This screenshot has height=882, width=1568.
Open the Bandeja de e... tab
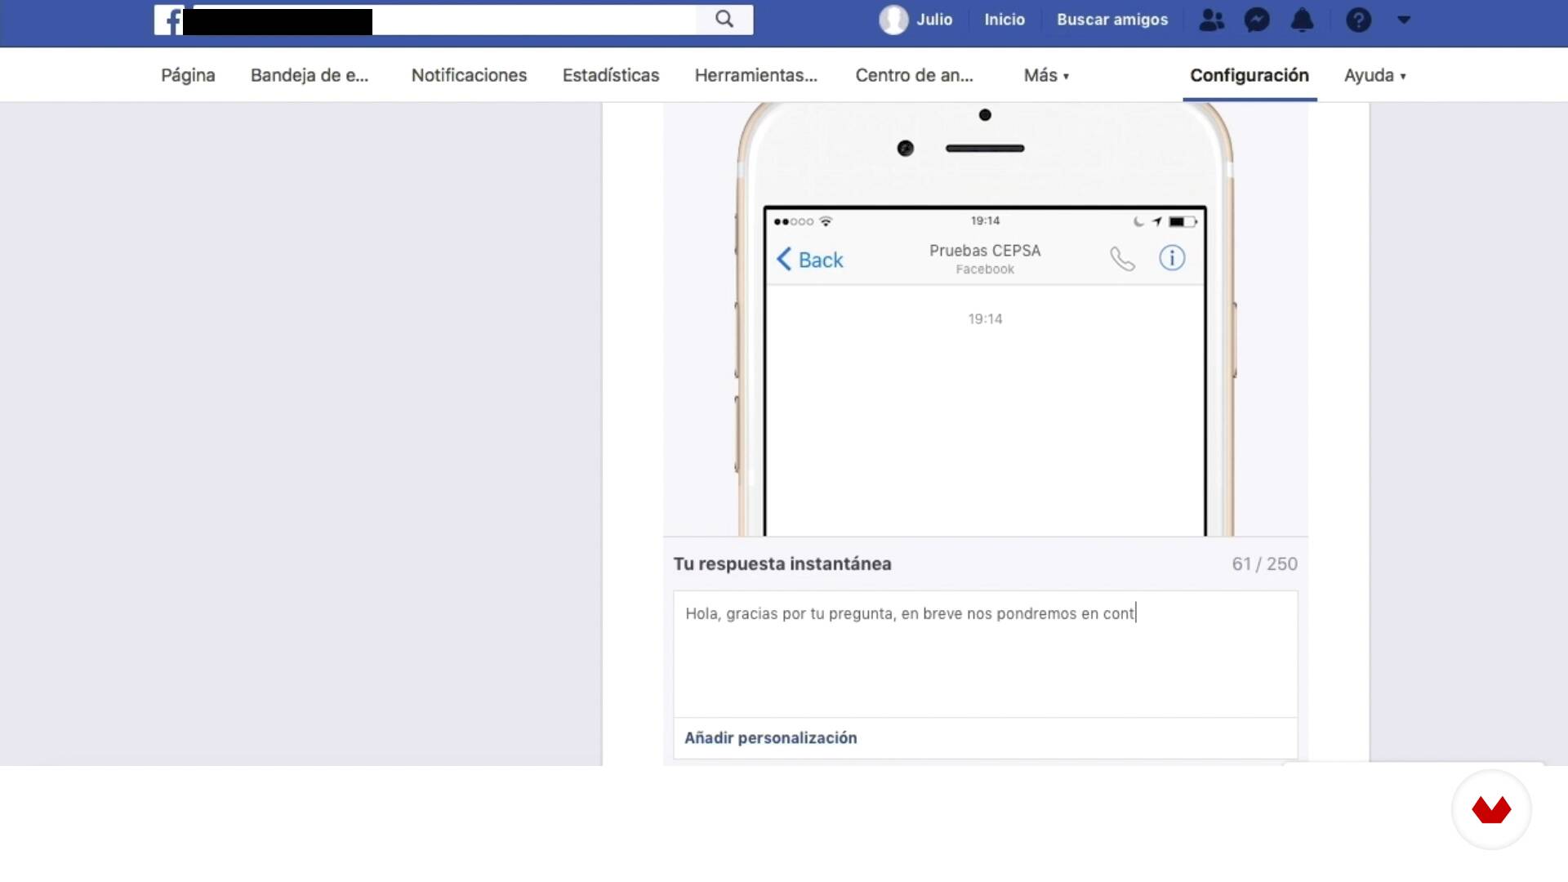[310, 75]
